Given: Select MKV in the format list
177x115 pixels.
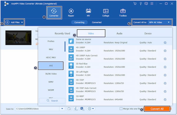Looking at the screenshot, I should [51, 49].
